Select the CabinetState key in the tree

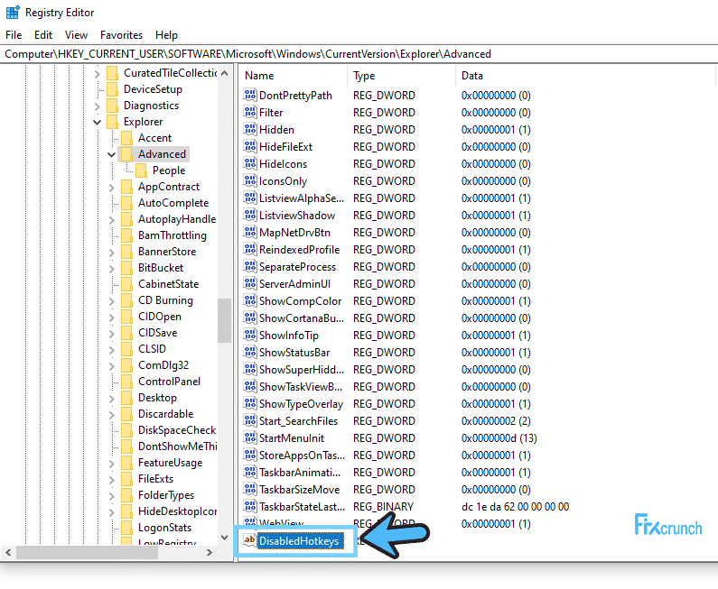tap(169, 284)
